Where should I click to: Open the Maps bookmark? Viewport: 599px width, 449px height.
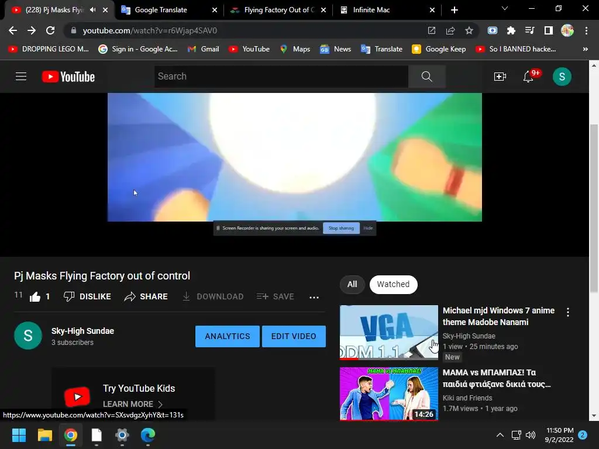[x=295, y=49]
